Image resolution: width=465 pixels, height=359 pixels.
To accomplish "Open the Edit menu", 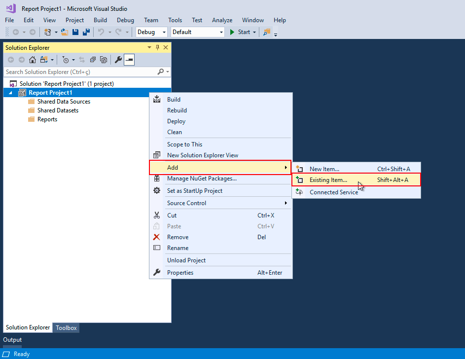I will [29, 20].
